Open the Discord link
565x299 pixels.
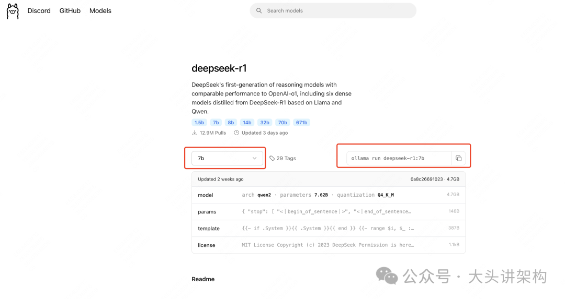pos(39,11)
